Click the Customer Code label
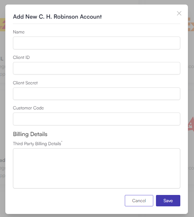This screenshot has width=194, height=217. click(x=28, y=108)
